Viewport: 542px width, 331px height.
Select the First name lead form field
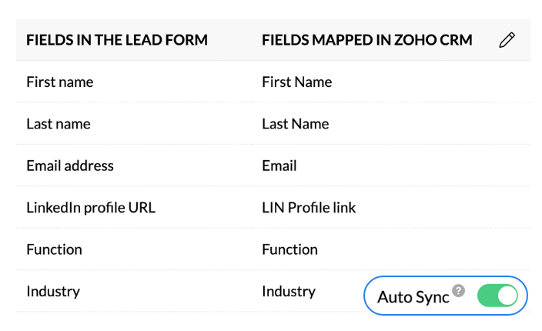point(60,82)
